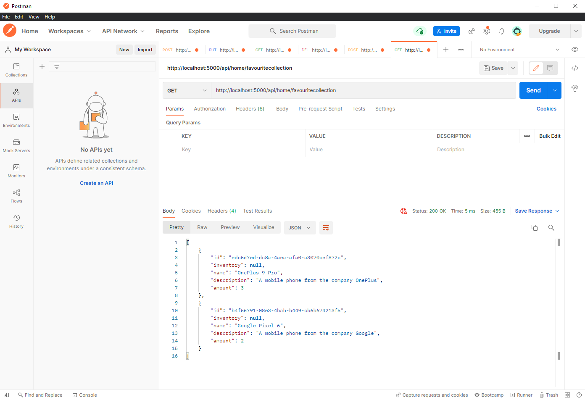The width and height of the screenshot is (585, 400).
Task: Open the JSON format dropdown
Action: click(x=300, y=228)
